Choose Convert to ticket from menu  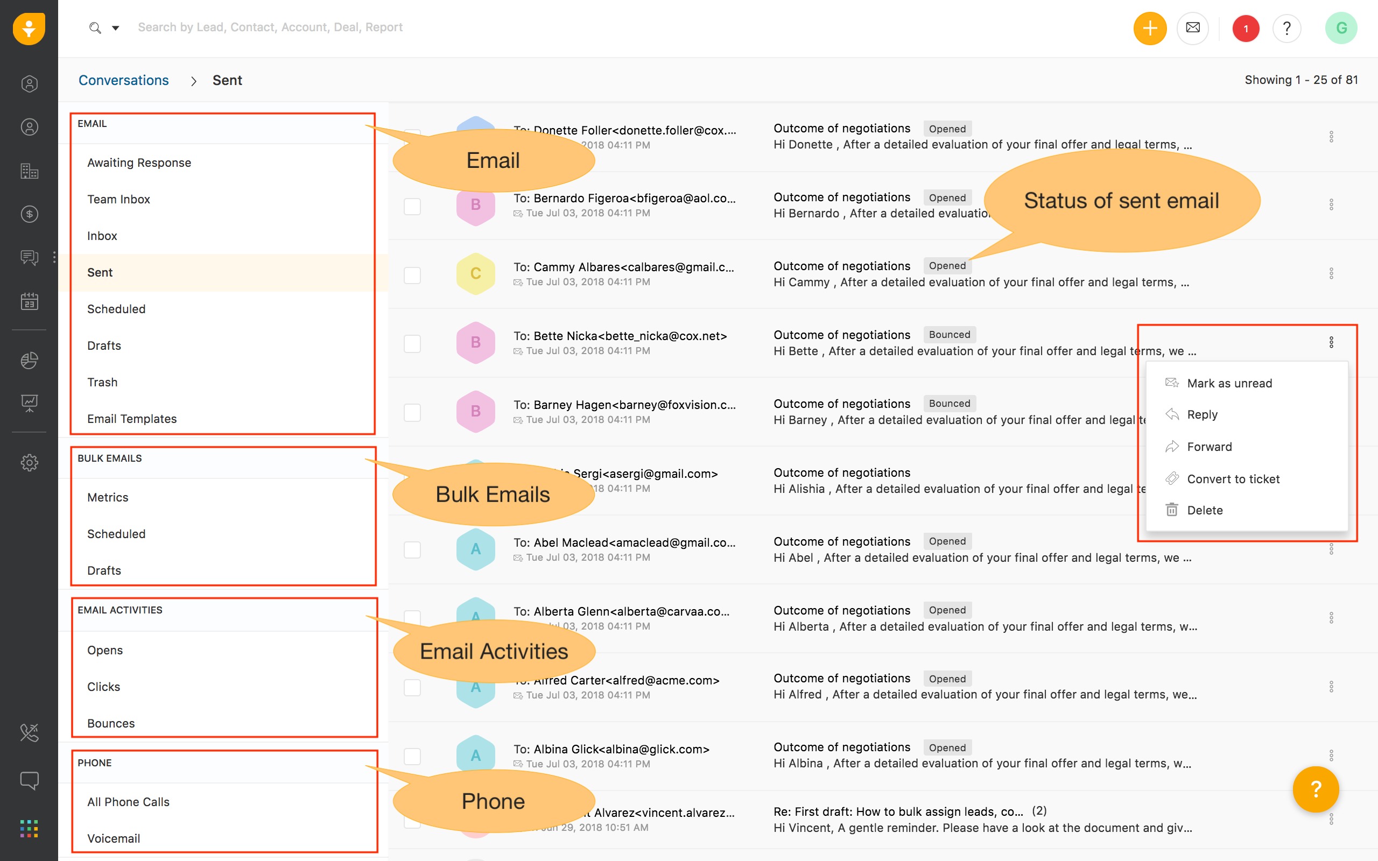coord(1233,479)
